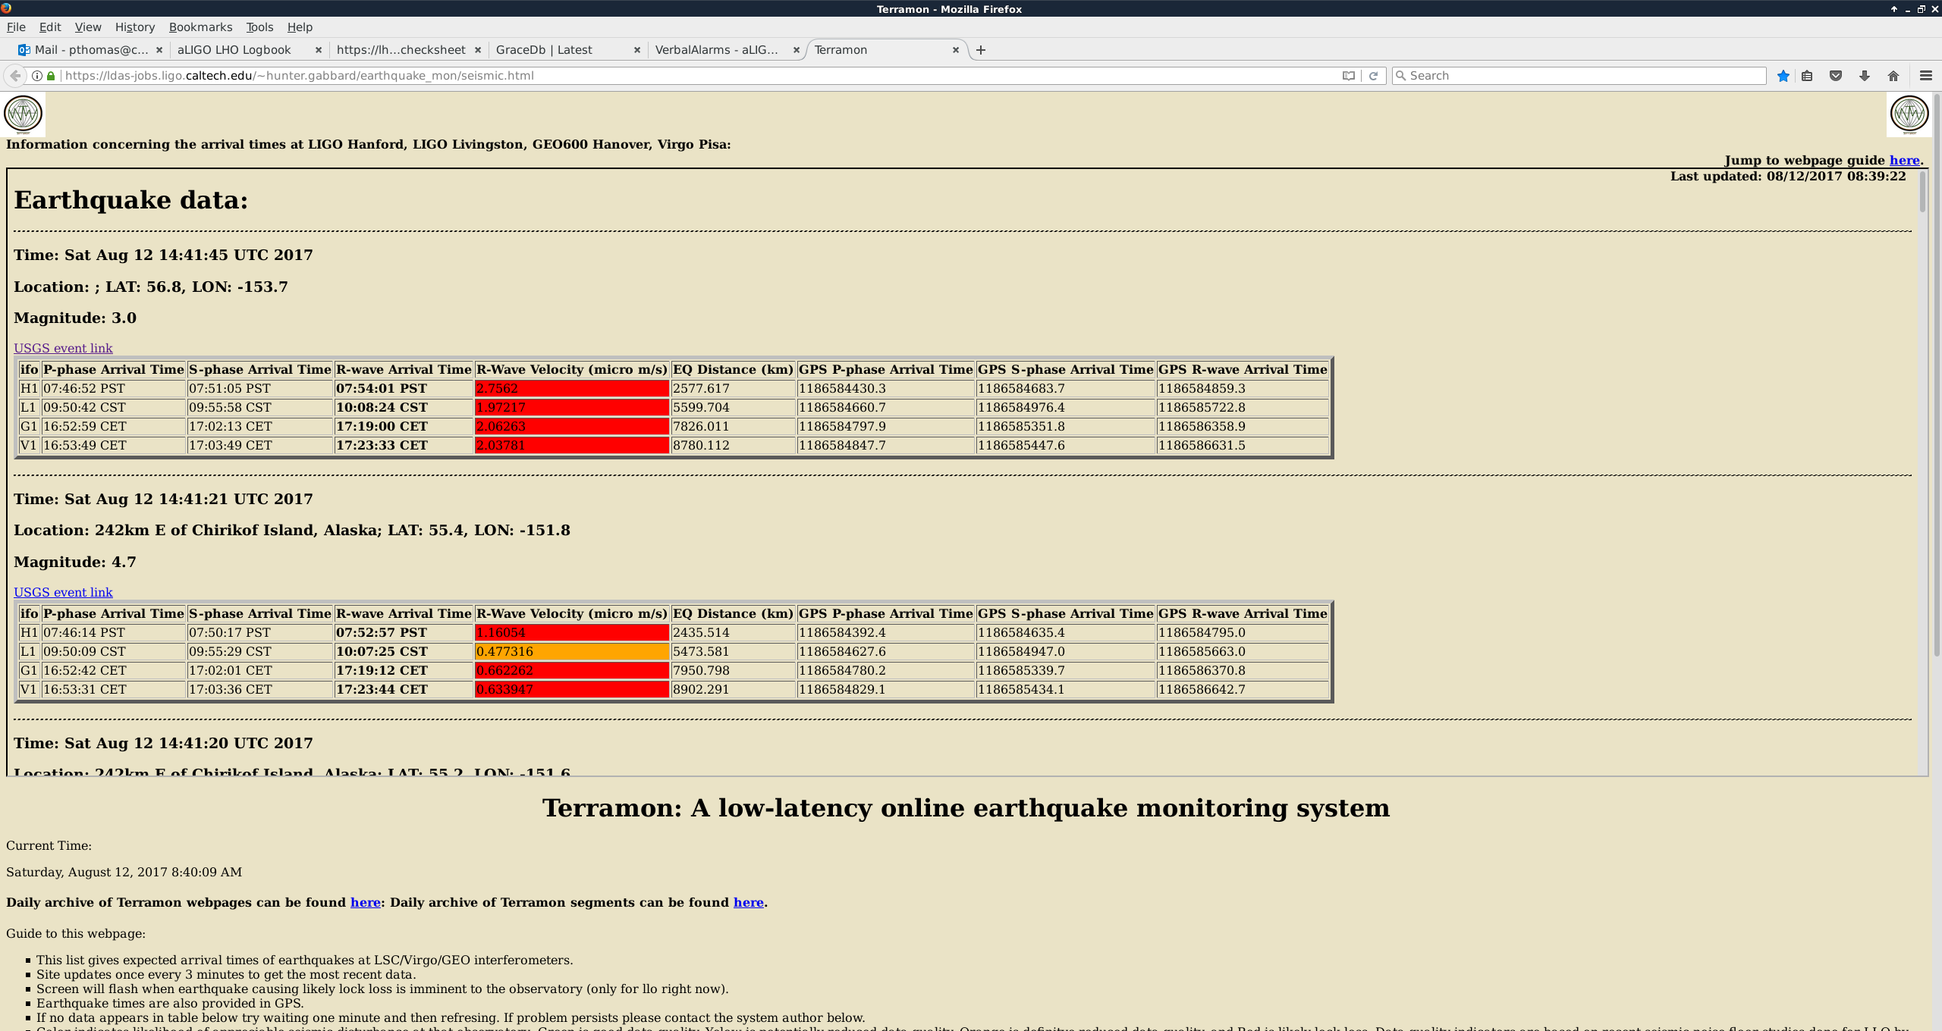Open the Help menu

coord(300,27)
